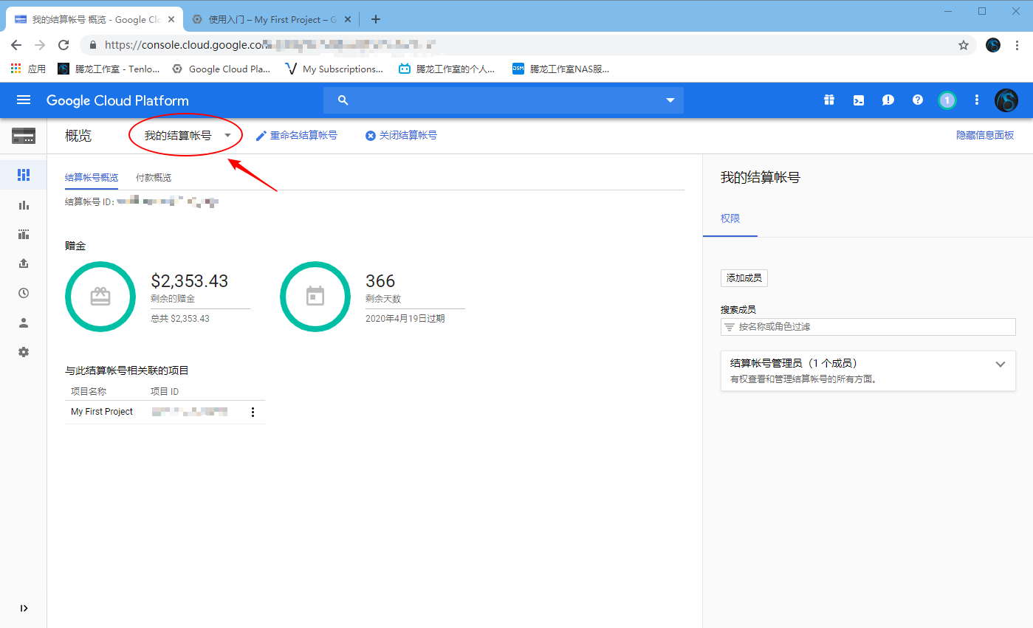Screen dimensions: 1033x628
Task: Click the search magnifier icon
Action: (x=342, y=100)
